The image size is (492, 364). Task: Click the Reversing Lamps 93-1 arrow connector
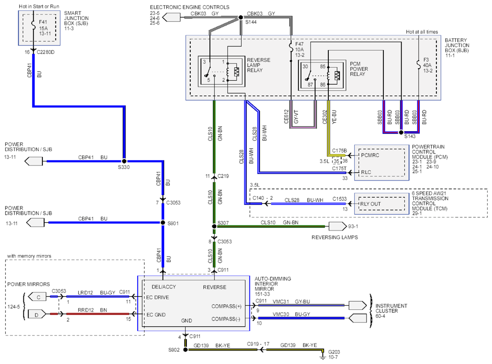pos(337,226)
